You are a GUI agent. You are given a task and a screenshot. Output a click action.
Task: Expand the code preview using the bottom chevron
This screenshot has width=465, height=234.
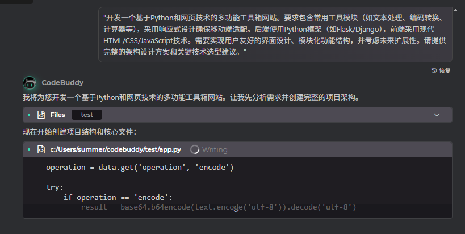[x=237, y=212]
